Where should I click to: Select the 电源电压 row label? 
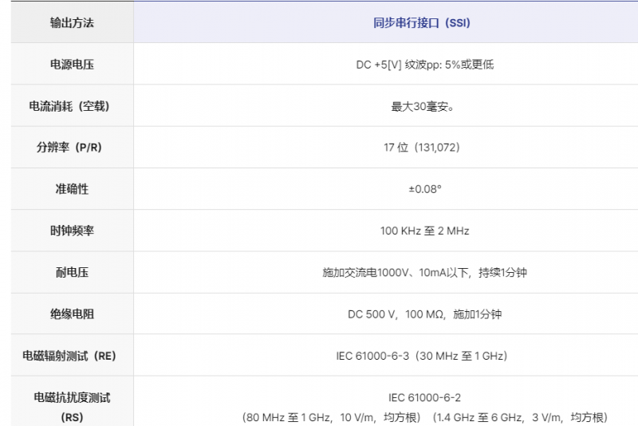coord(72,64)
